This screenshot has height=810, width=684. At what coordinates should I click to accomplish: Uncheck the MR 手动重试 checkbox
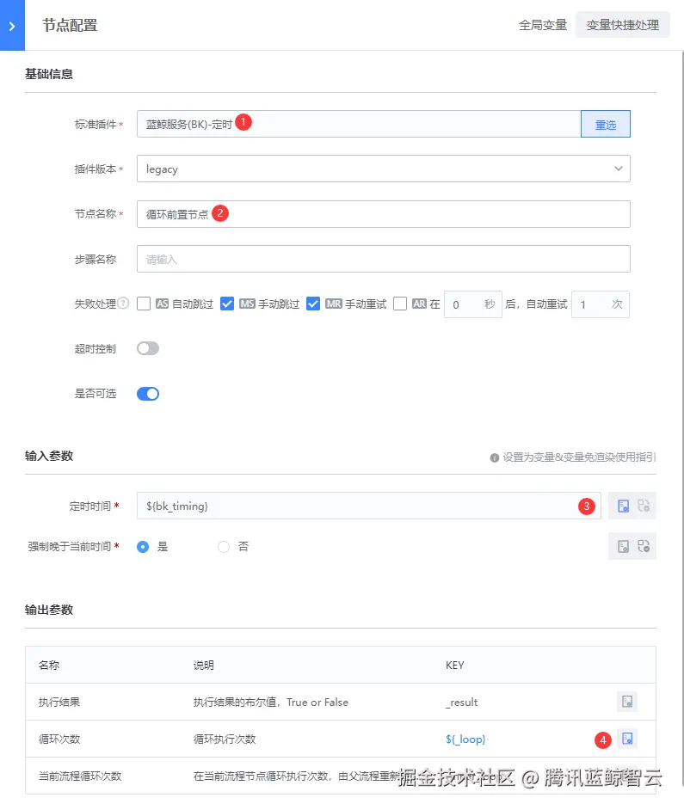point(313,304)
